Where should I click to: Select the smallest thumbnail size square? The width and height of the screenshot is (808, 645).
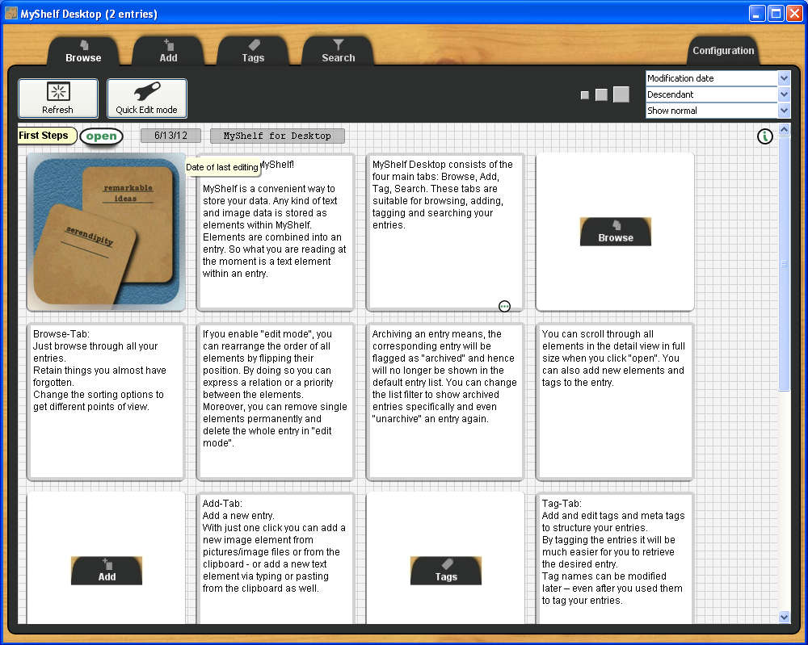tap(584, 94)
